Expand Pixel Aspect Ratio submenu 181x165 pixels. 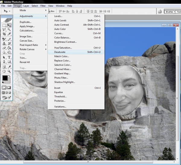[x=30, y=45]
